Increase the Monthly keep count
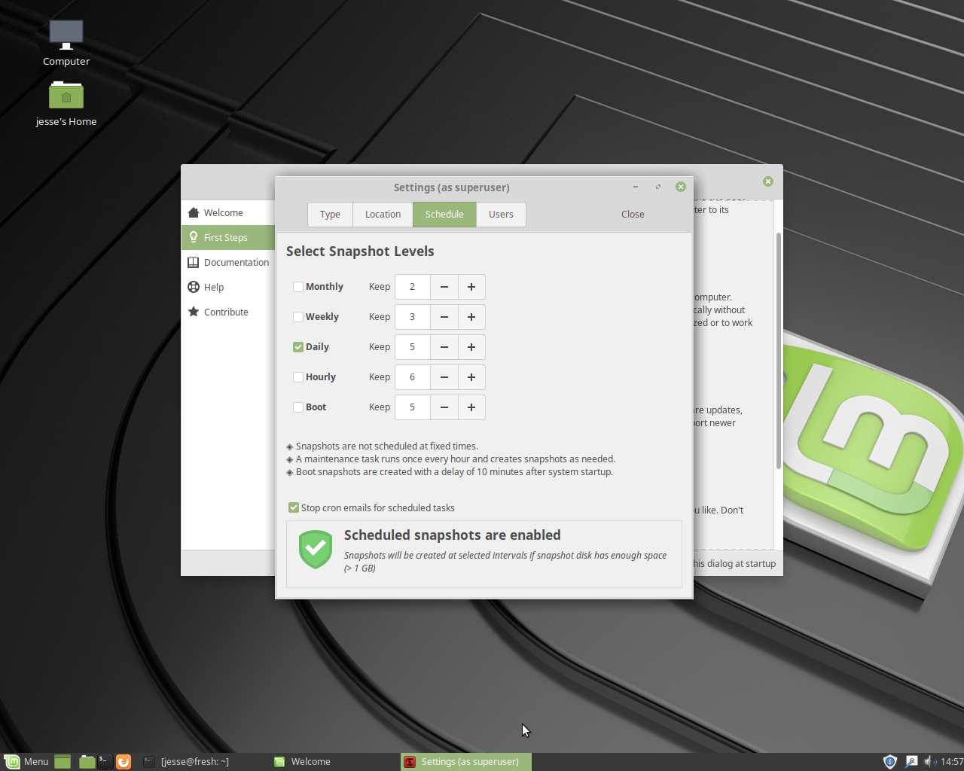 [471, 287]
